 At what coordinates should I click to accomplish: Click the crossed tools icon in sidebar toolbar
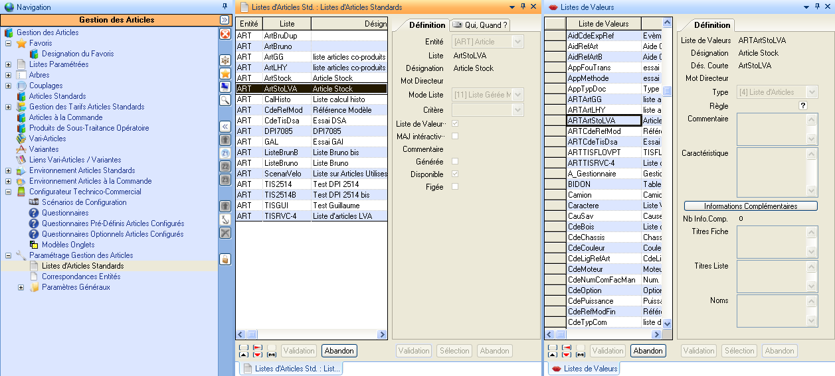[x=225, y=232]
